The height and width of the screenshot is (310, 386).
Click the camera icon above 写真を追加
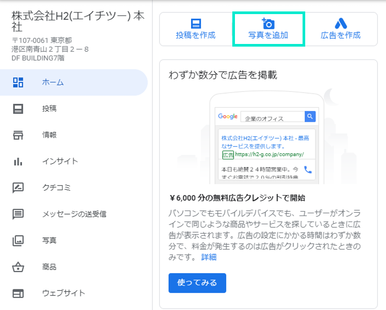pos(268,24)
